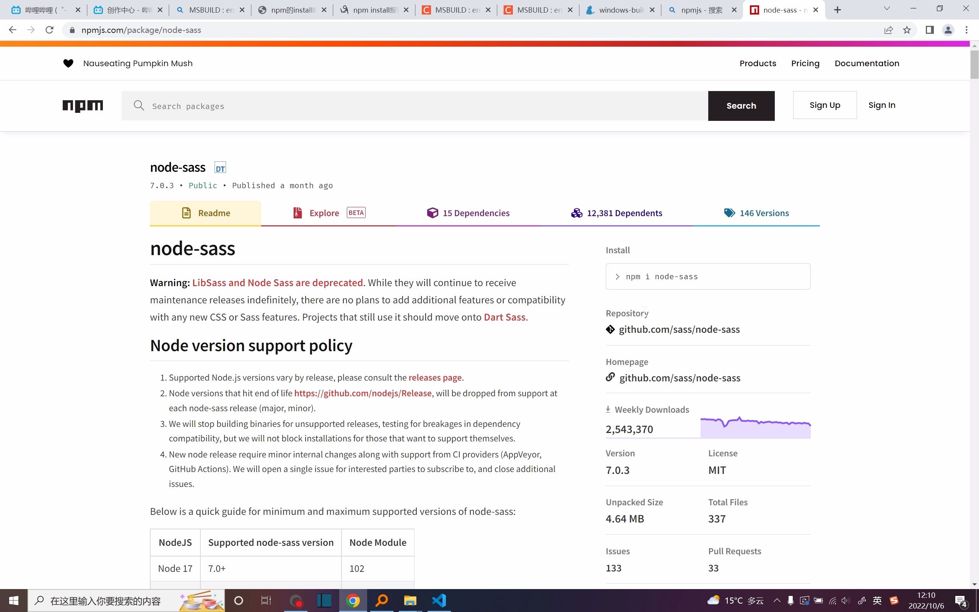Click the Dart Sass migration link

pyautogui.click(x=505, y=317)
